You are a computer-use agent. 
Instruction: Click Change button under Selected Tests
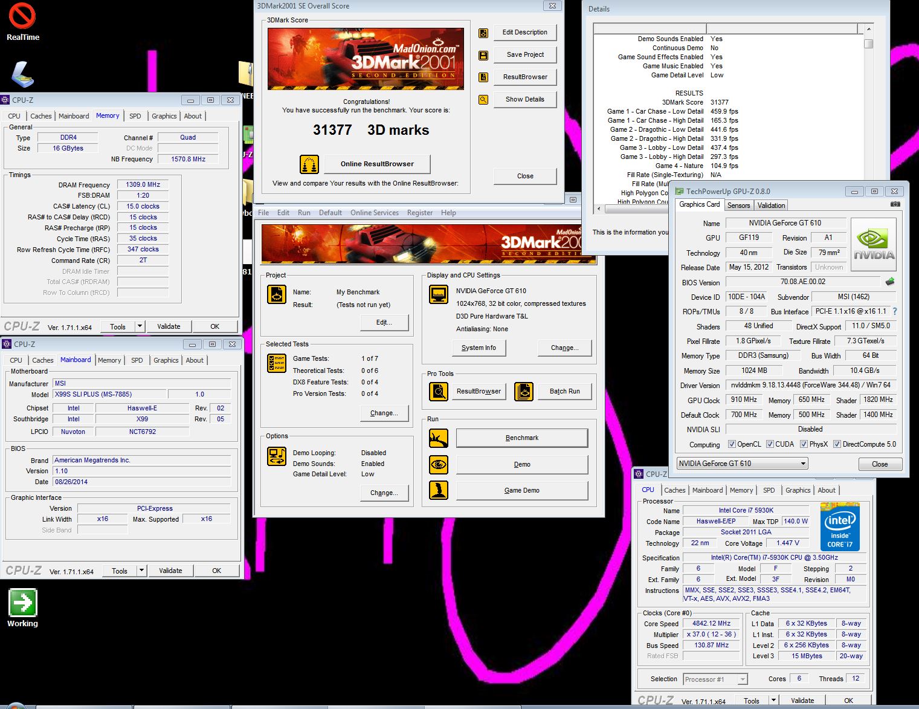click(x=384, y=413)
